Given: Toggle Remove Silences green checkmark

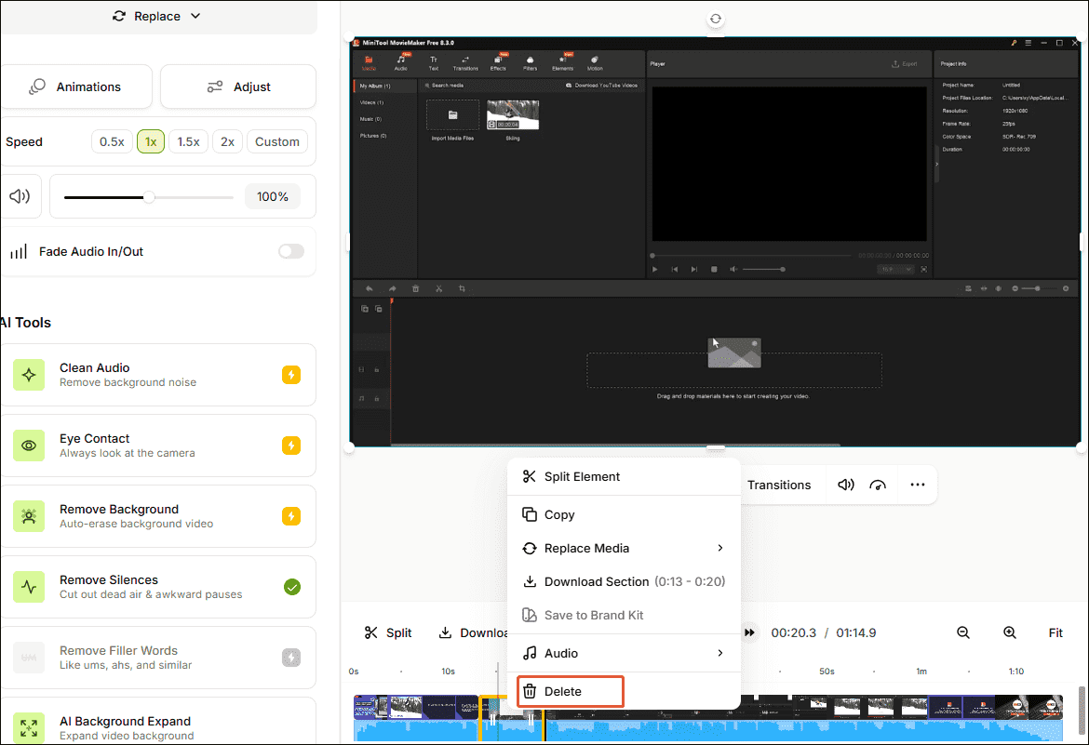Looking at the screenshot, I should [292, 588].
